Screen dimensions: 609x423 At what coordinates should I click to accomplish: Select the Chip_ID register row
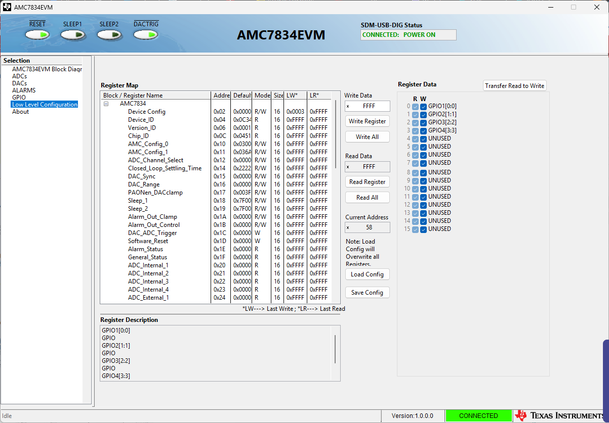click(216, 136)
